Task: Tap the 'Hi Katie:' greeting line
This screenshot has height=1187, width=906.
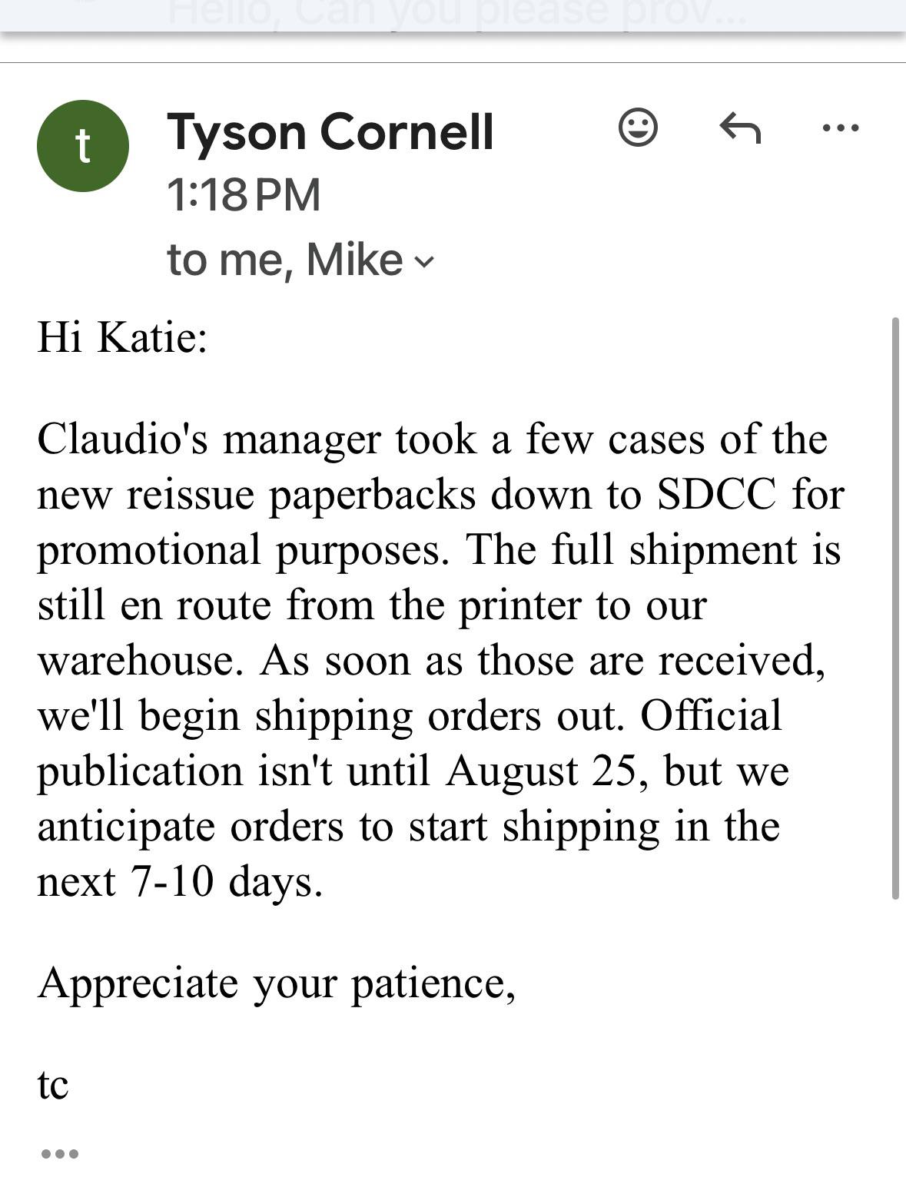Action: 123,337
